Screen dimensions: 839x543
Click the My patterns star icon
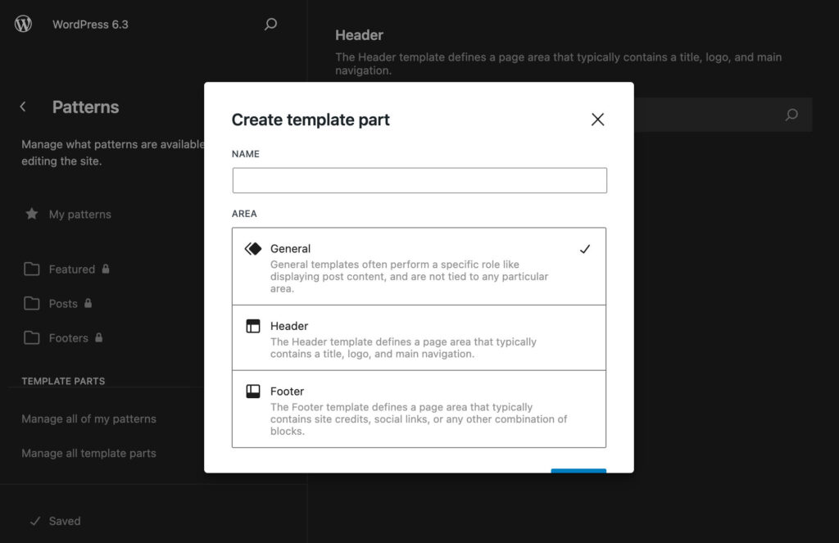pos(32,214)
